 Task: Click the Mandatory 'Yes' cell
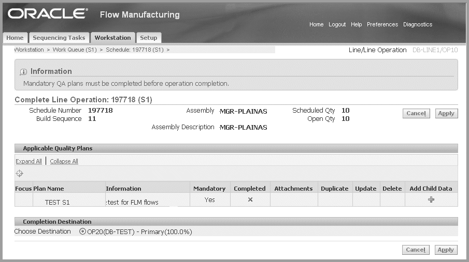(210, 199)
